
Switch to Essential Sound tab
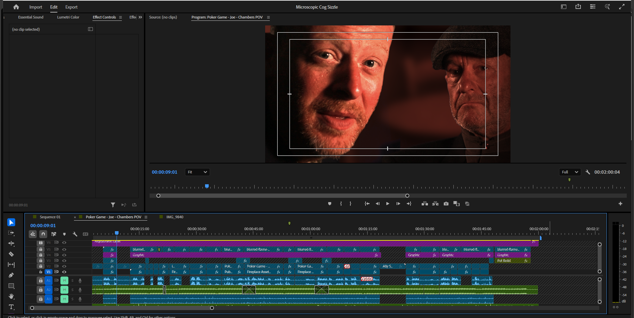(31, 17)
